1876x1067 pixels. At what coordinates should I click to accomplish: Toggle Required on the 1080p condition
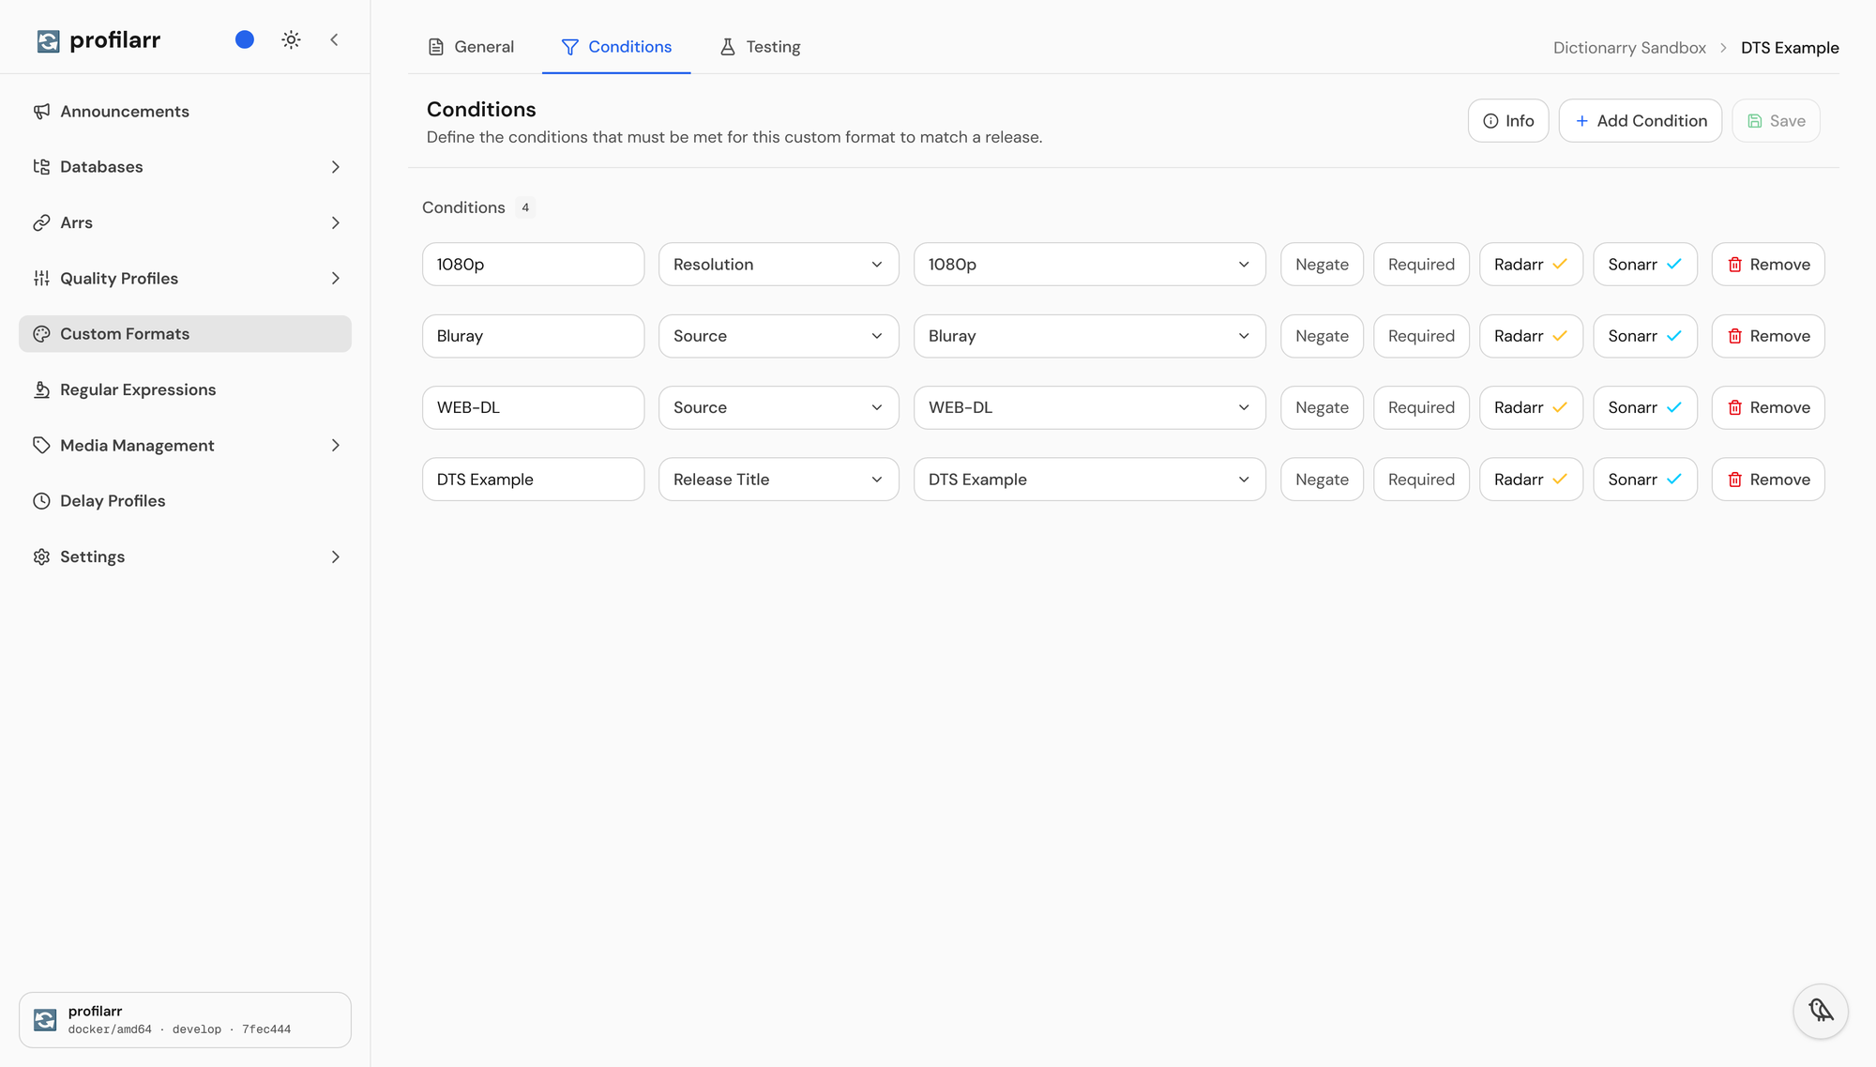coord(1421,265)
